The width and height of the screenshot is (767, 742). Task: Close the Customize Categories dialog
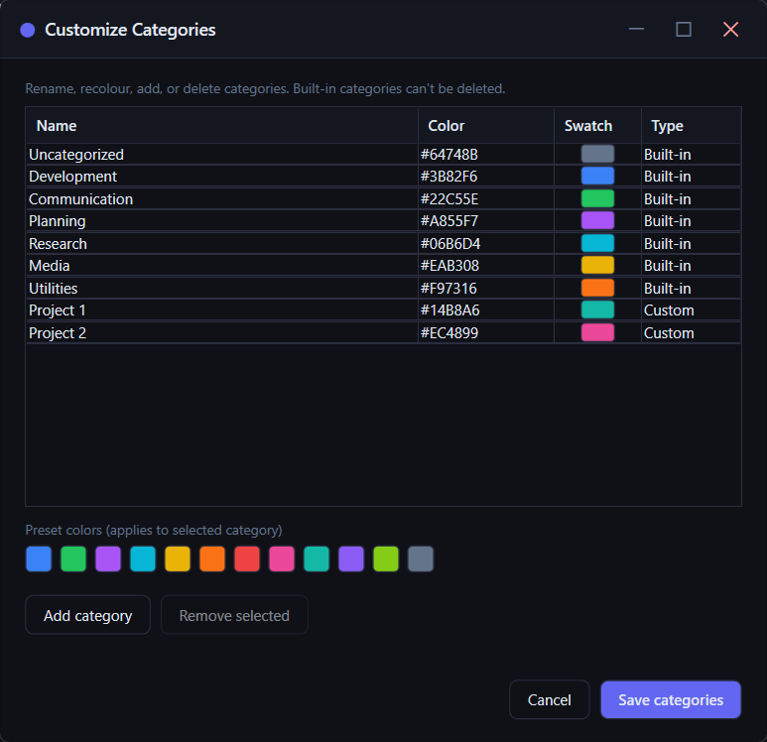click(731, 30)
